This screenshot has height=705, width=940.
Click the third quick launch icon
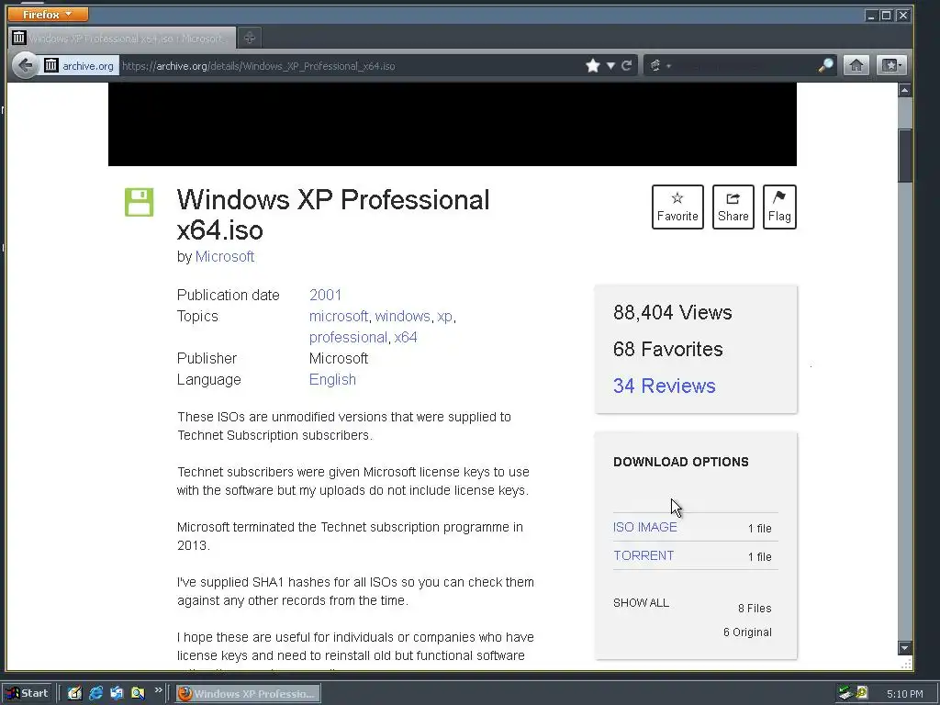(x=117, y=693)
